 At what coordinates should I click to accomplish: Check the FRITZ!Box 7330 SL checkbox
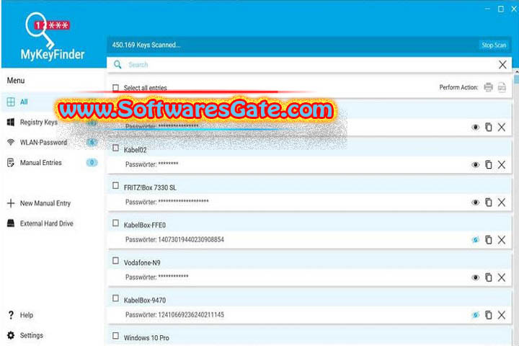click(115, 185)
